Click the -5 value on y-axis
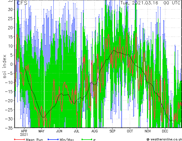Image resolution: width=182 pixels, height=141 pixels. pos(10,73)
